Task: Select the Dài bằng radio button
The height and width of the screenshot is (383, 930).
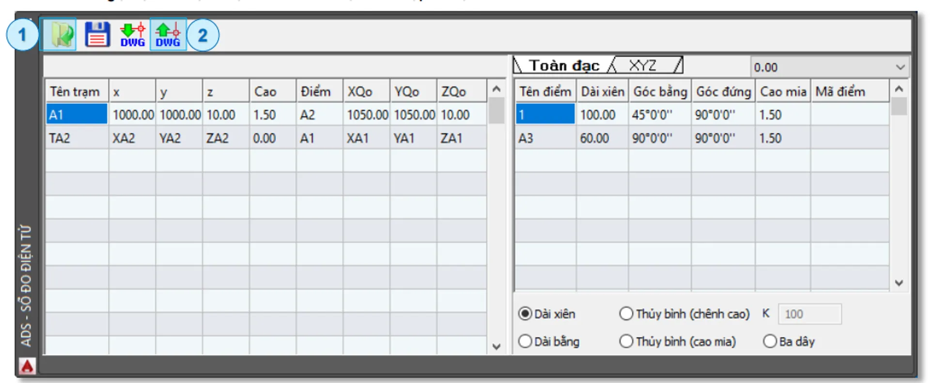Action: pyautogui.click(x=525, y=341)
